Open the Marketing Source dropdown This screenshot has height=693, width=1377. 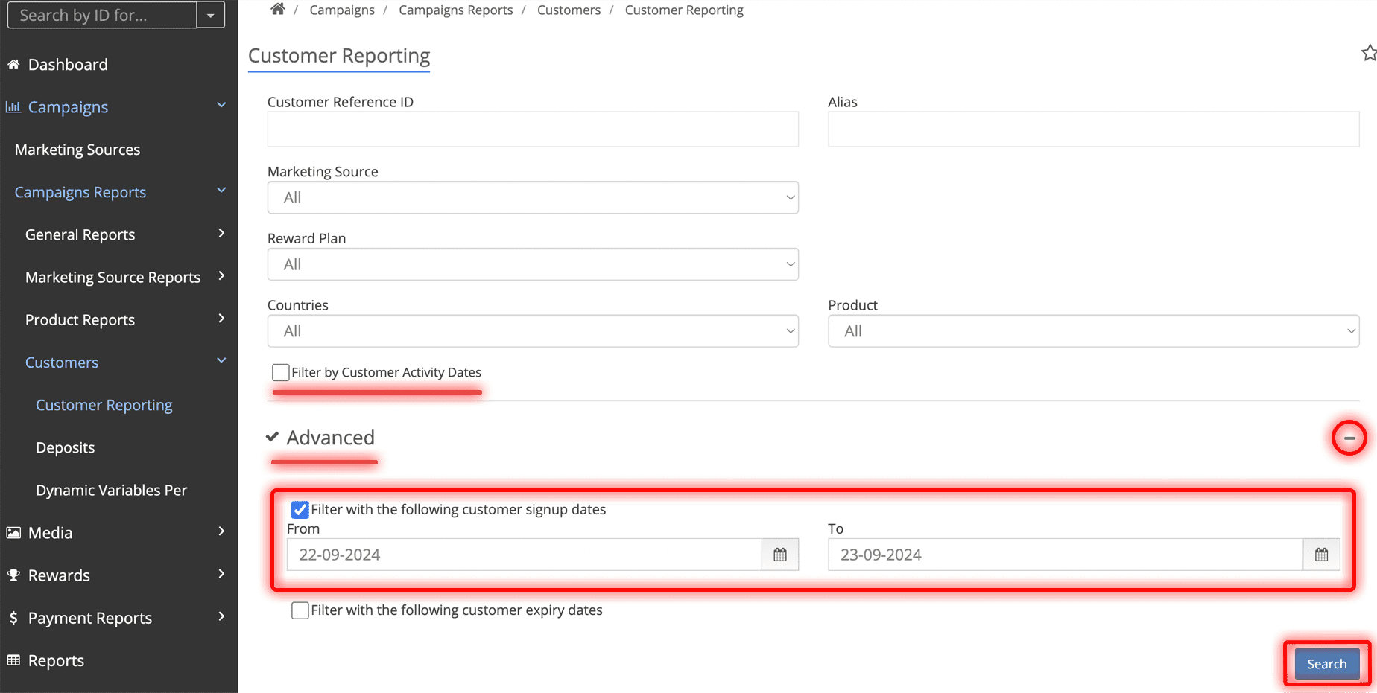click(533, 198)
